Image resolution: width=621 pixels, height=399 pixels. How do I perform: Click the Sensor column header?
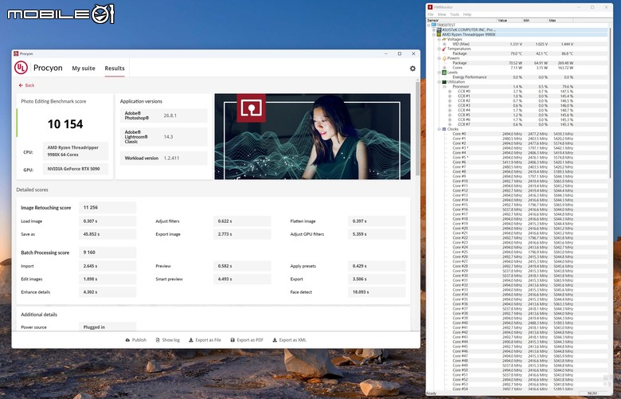click(462, 20)
